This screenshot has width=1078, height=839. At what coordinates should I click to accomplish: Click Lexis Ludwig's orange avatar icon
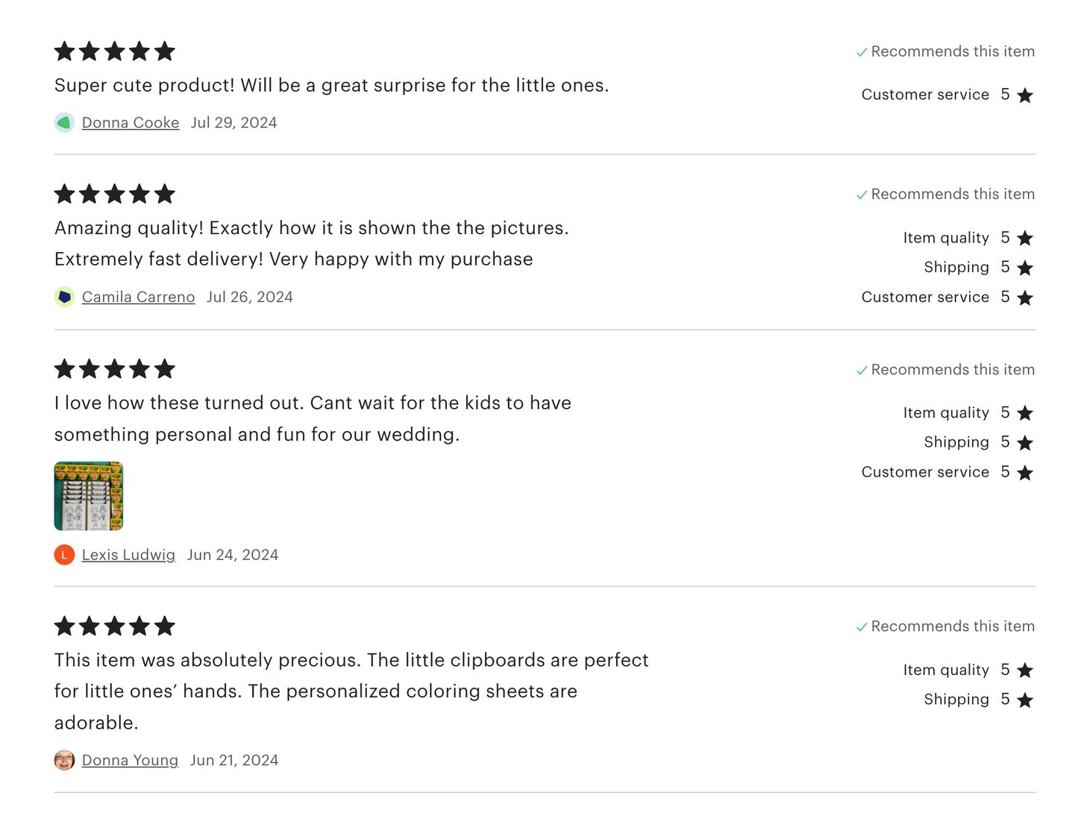tap(64, 555)
